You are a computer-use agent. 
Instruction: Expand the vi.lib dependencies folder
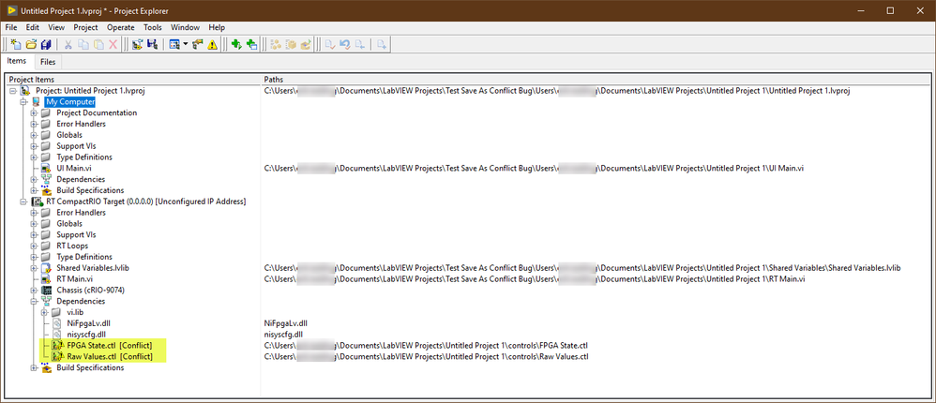coord(45,312)
